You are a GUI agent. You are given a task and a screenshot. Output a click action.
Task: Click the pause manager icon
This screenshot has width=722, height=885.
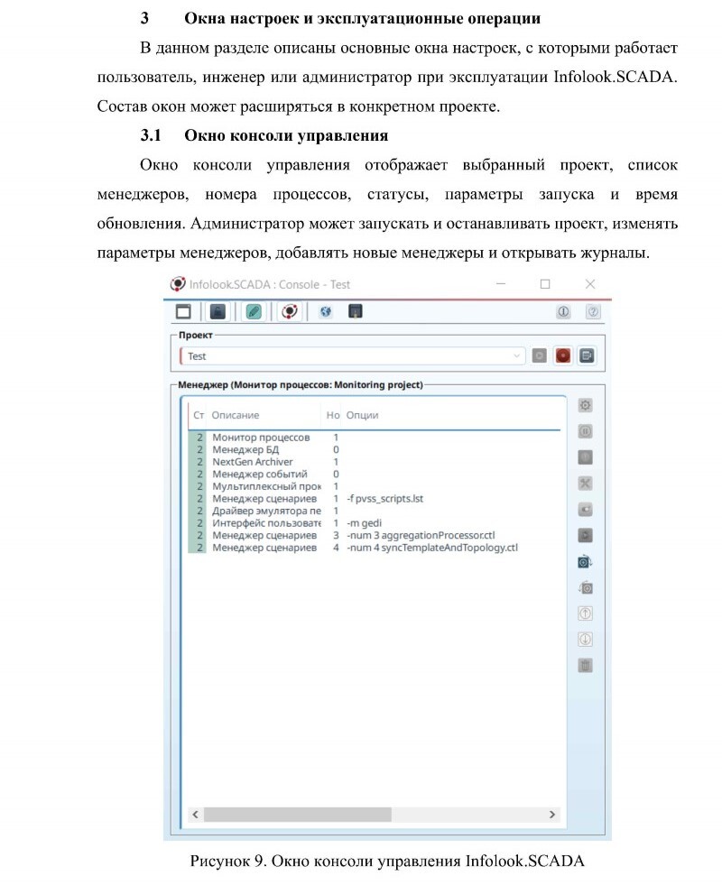[x=586, y=432]
